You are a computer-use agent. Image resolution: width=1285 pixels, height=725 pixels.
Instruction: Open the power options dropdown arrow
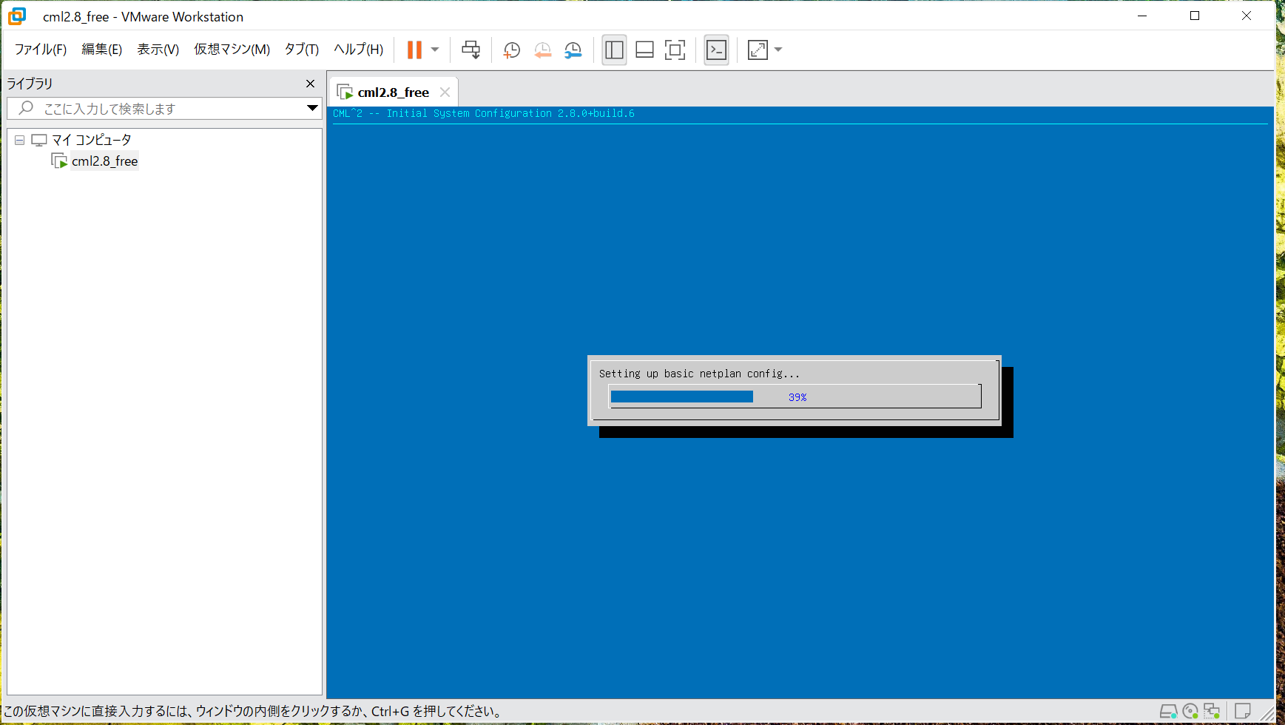[x=435, y=50]
